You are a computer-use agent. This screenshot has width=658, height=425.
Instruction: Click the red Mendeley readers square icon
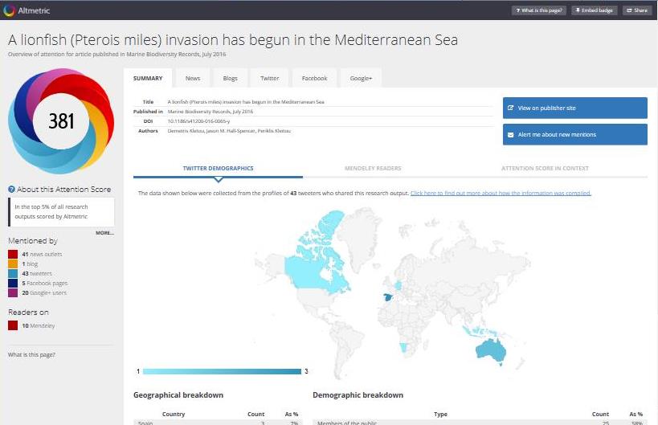tap(13, 325)
